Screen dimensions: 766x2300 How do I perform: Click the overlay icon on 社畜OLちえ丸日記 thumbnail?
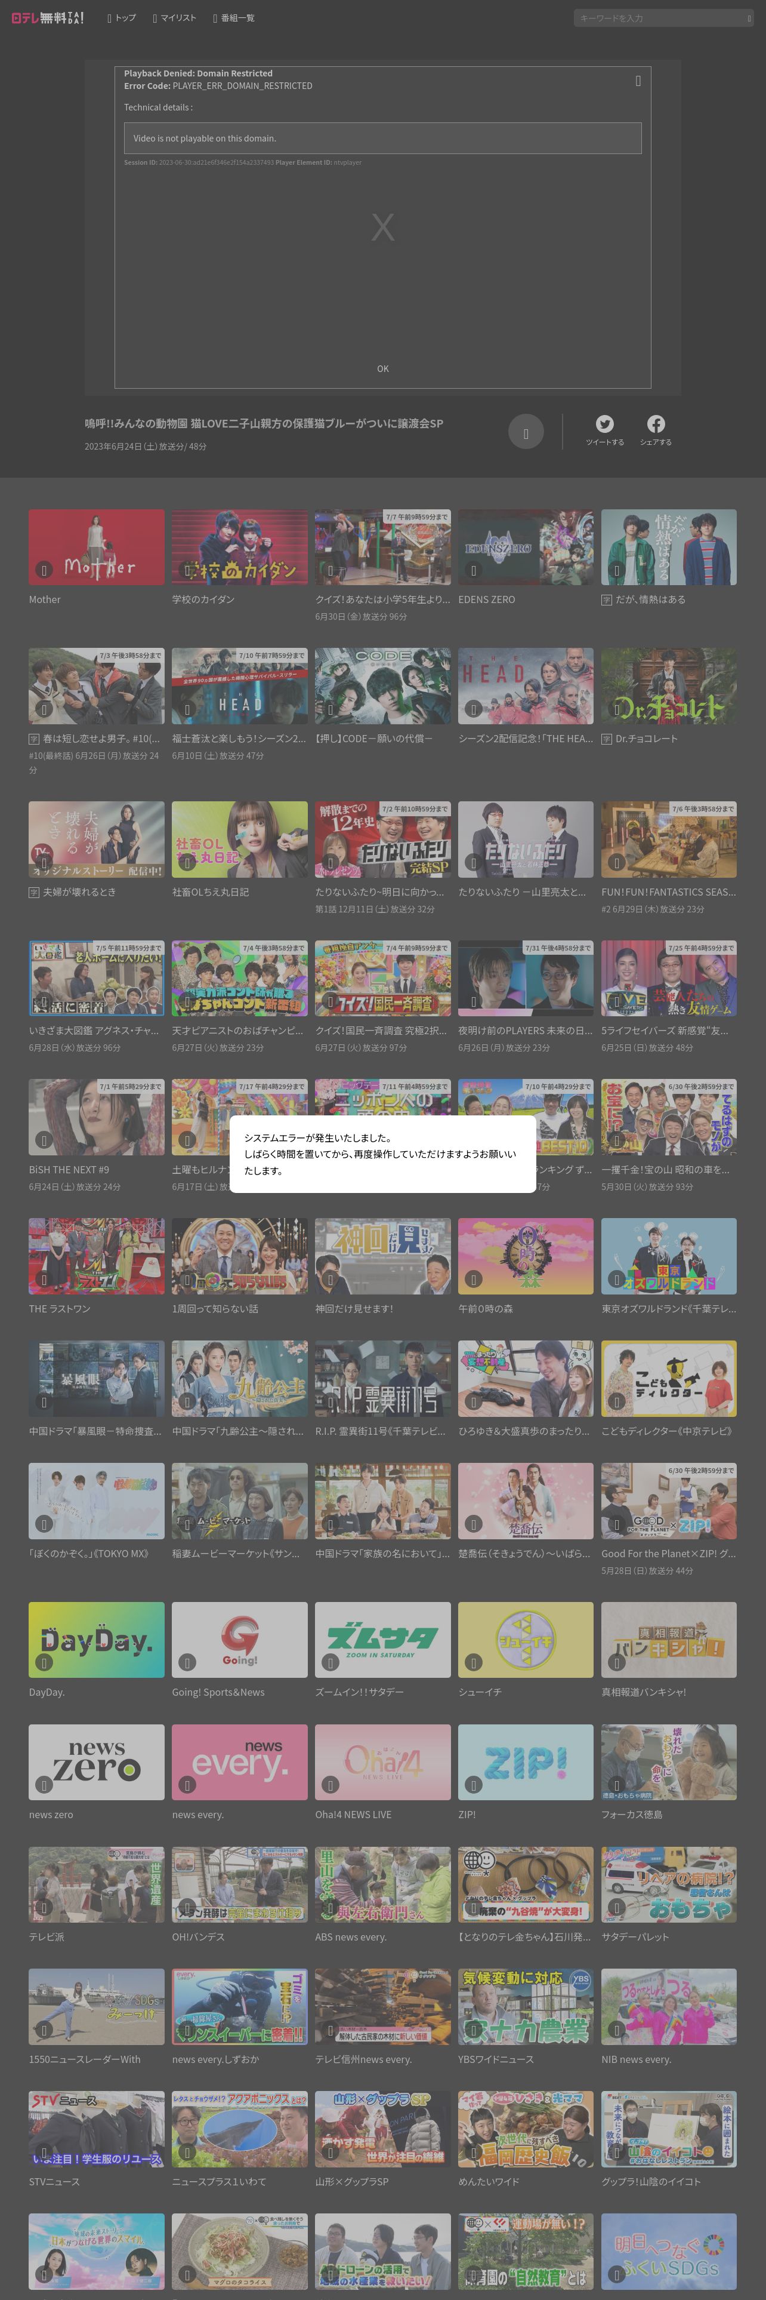(187, 862)
